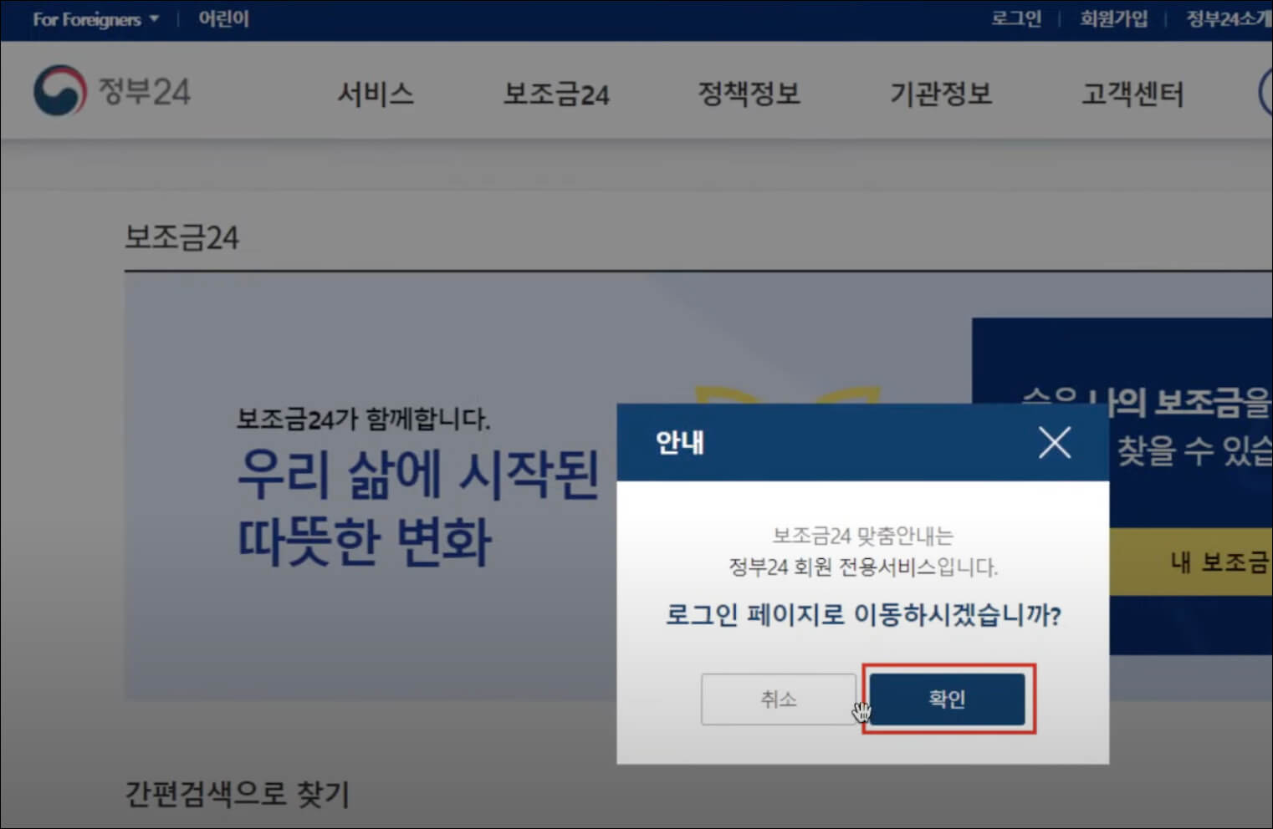Confirm with the 확인 button
Image resolution: width=1273 pixels, height=829 pixels.
click(x=947, y=699)
